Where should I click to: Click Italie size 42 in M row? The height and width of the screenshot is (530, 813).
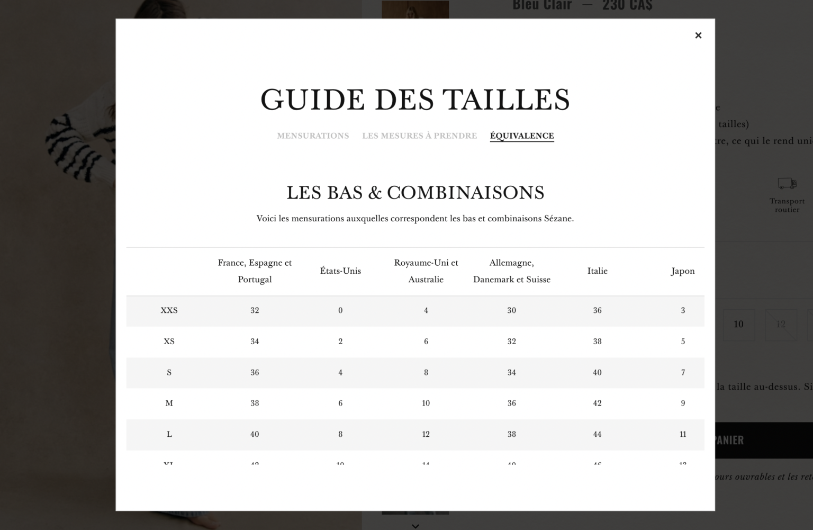tap(598, 403)
